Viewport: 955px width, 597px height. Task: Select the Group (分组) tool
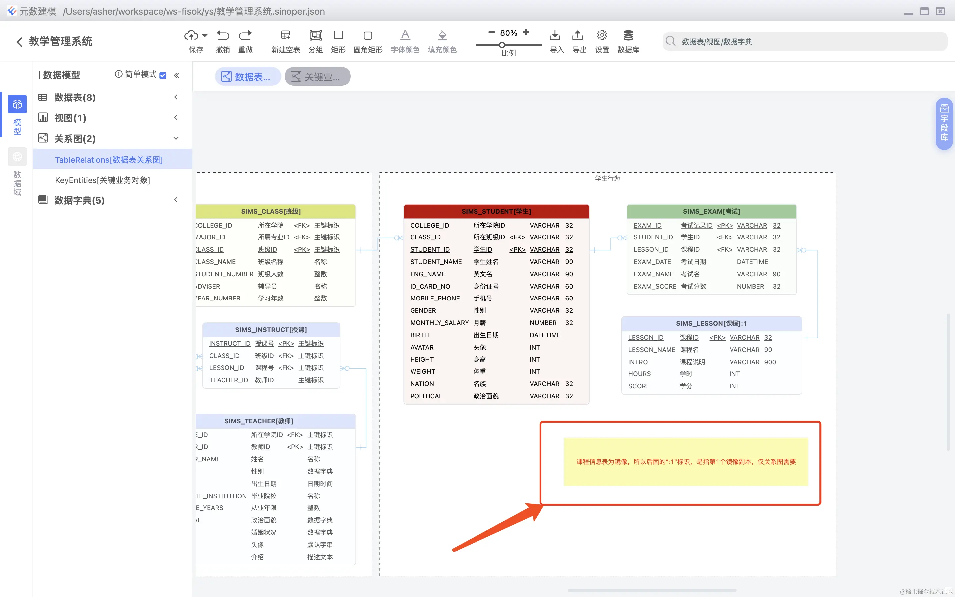pyautogui.click(x=315, y=35)
